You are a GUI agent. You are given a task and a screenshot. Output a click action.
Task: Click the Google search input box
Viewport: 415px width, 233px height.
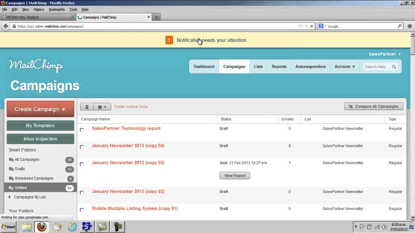pyautogui.click(x=362, y=26)
